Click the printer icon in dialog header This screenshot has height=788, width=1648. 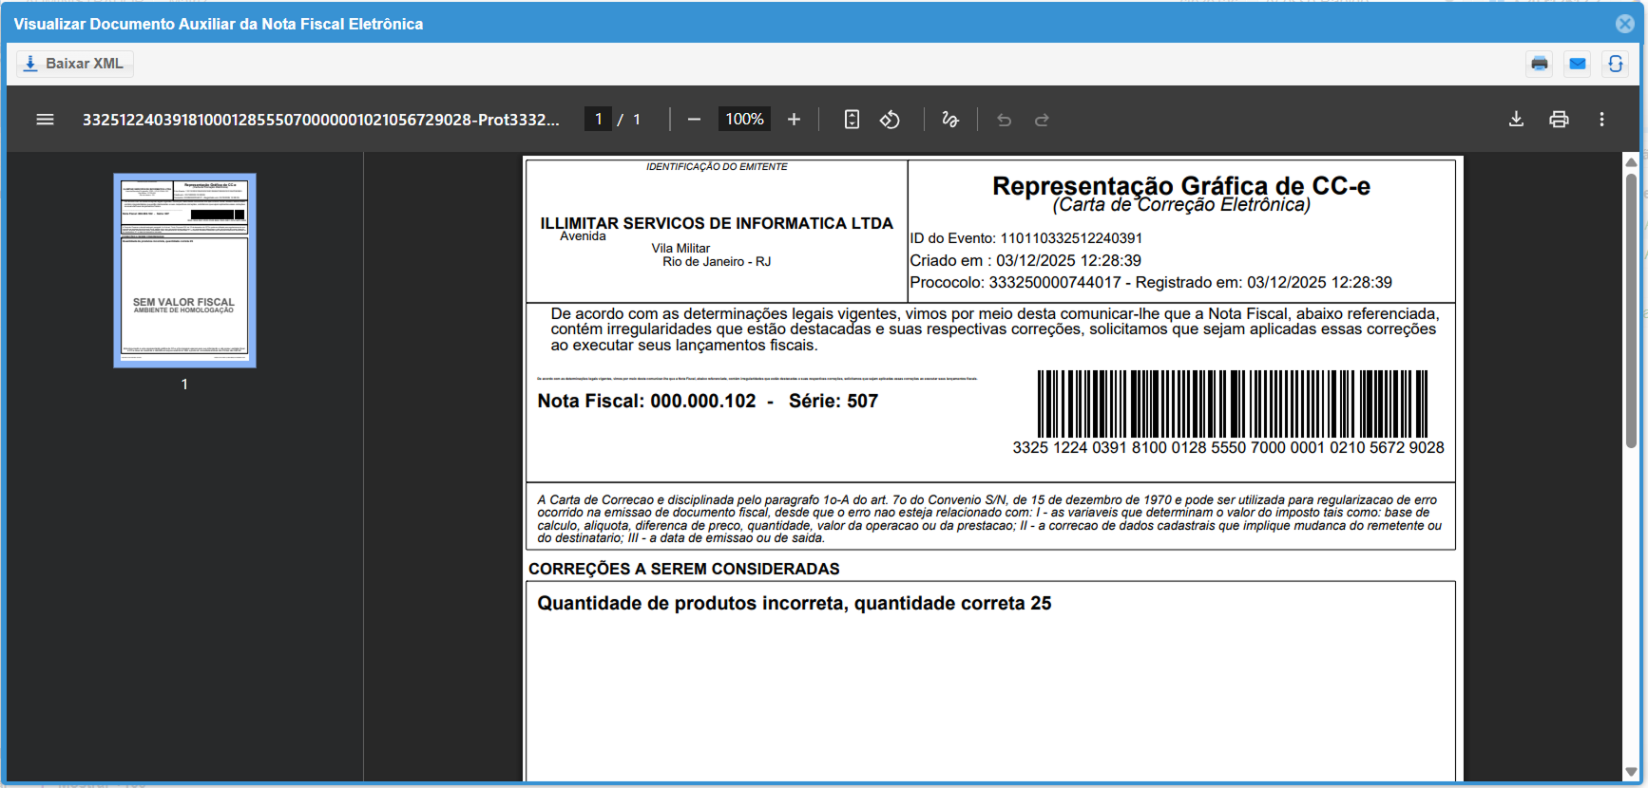(x=1540, y=64)
